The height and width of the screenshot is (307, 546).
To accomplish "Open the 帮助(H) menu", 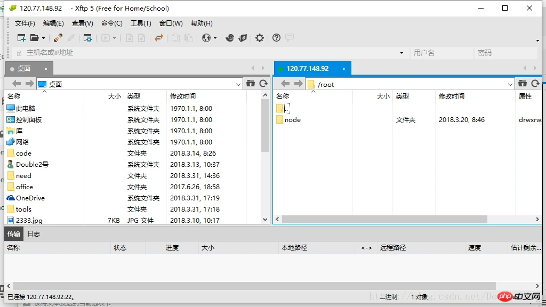I will pyautogui.click(x=202, y=23).
